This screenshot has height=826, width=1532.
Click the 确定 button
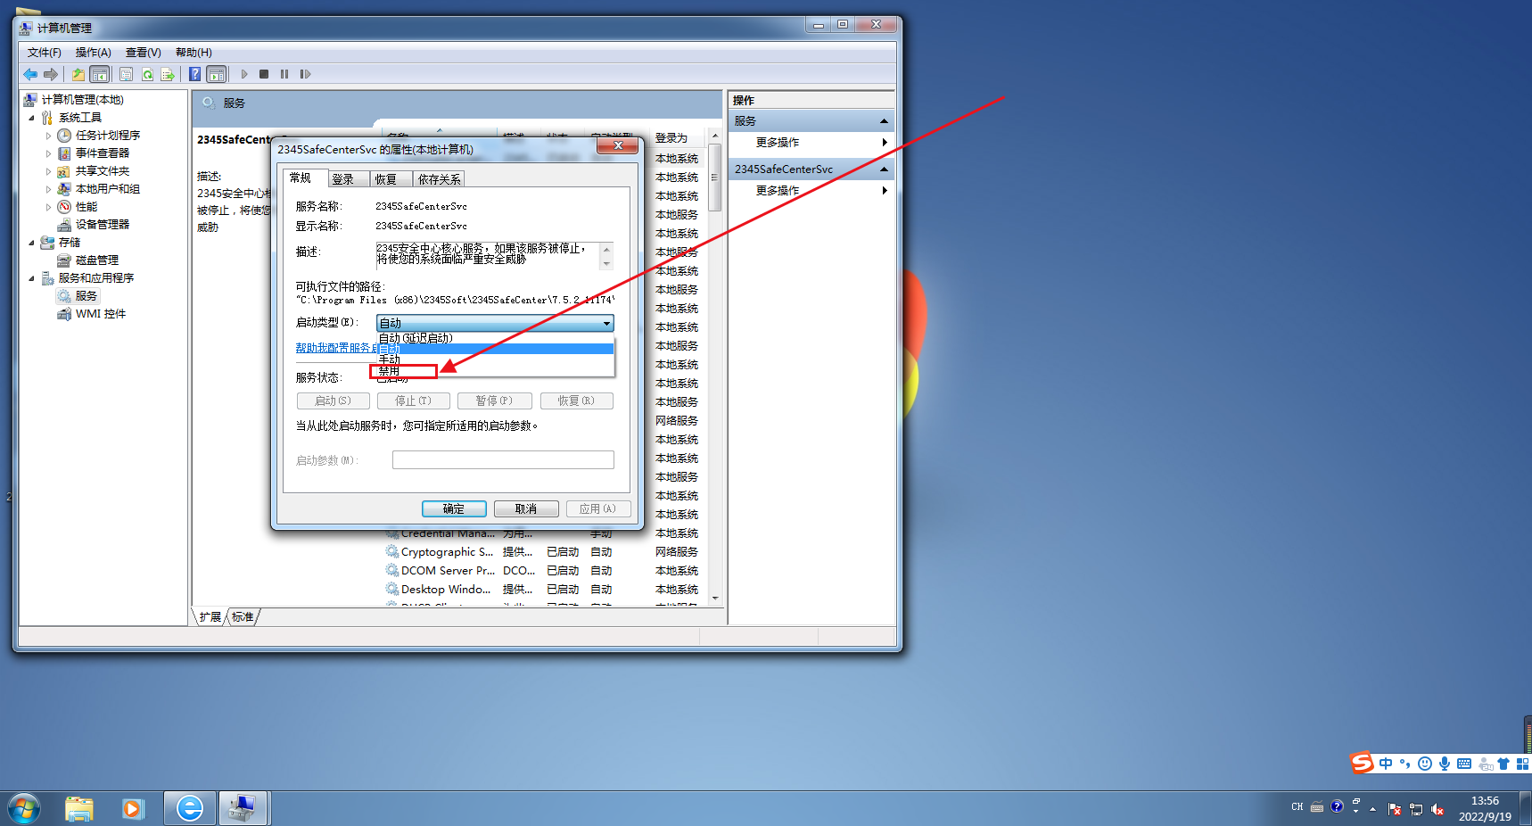click(x=454, y=508)
